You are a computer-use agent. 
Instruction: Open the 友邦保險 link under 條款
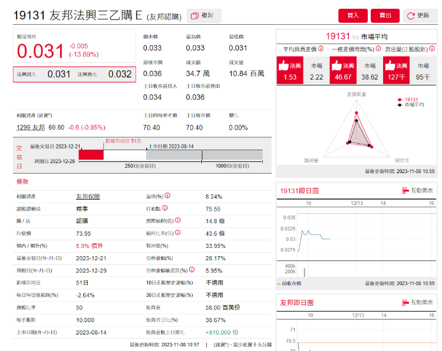88,196
